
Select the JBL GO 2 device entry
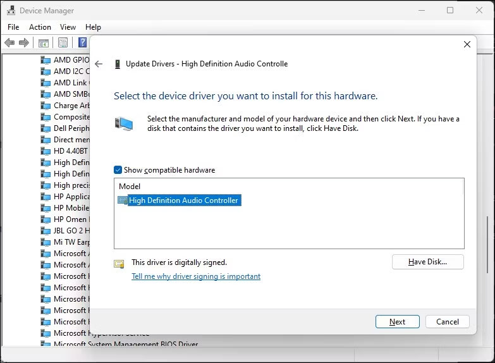(x=71, y=231)
